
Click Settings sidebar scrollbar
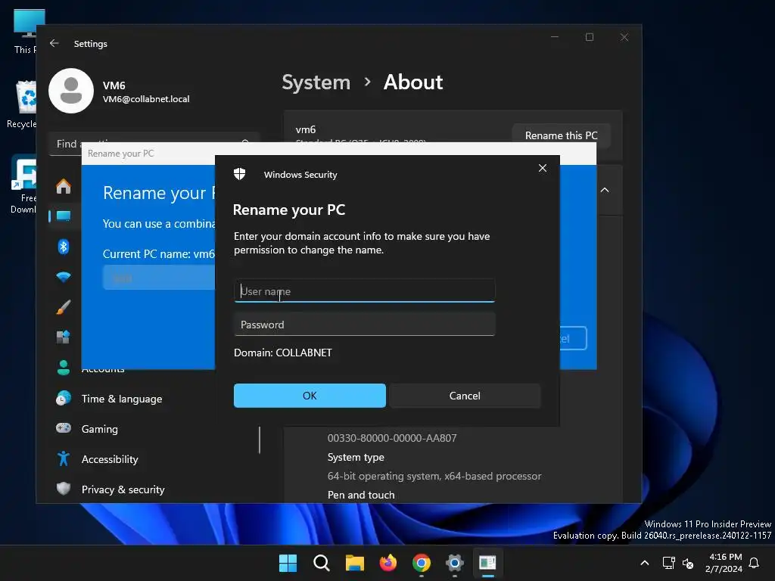coord(260,440)
